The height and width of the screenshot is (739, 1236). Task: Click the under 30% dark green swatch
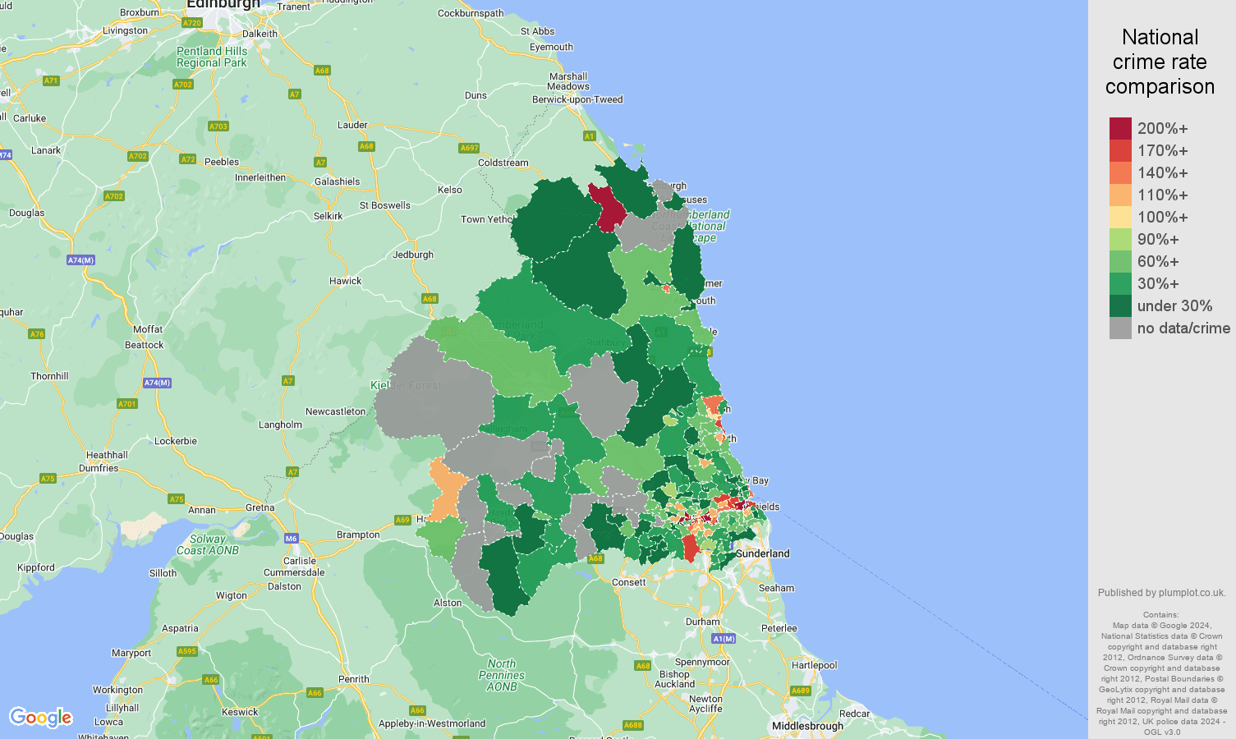(1120, 305)
